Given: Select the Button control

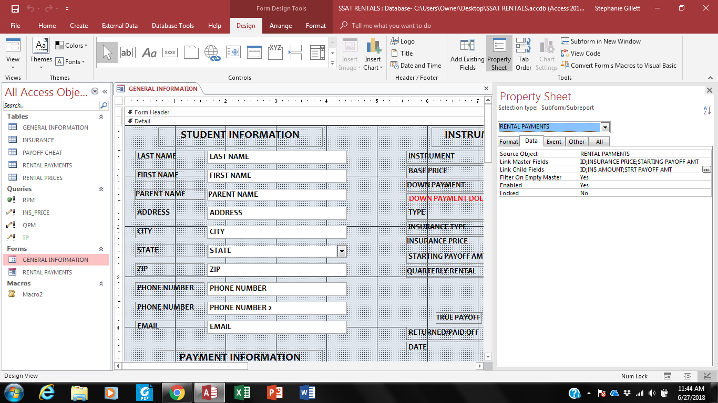Looking at the screenshot, I should pyautogui.click(x=170, y=52).
